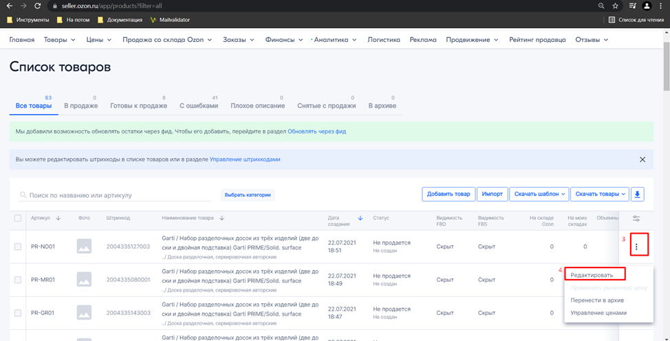Switch to Готовы к продаже tab
Screen dimensions: 670x341
(x=138, y=106)
